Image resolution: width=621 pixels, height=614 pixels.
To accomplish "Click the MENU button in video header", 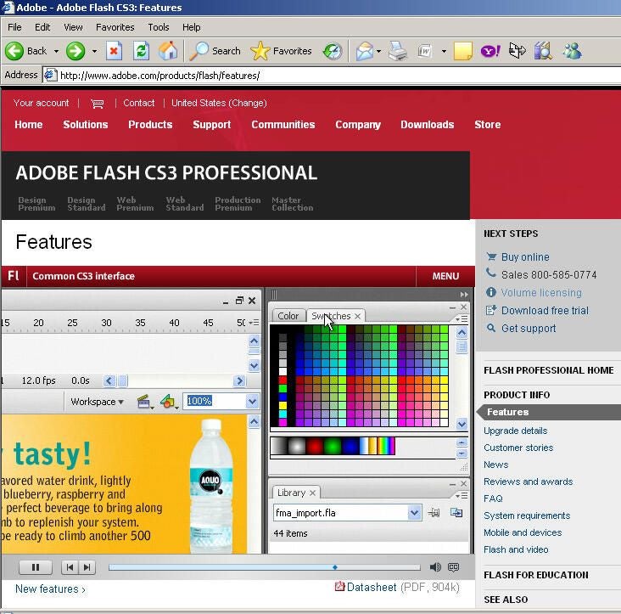I will pos(445,276).
